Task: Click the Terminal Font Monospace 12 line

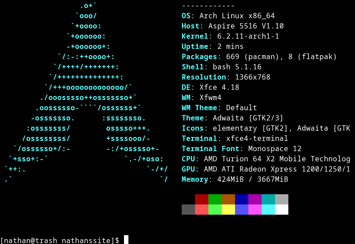Action: [x=241, y=149]
